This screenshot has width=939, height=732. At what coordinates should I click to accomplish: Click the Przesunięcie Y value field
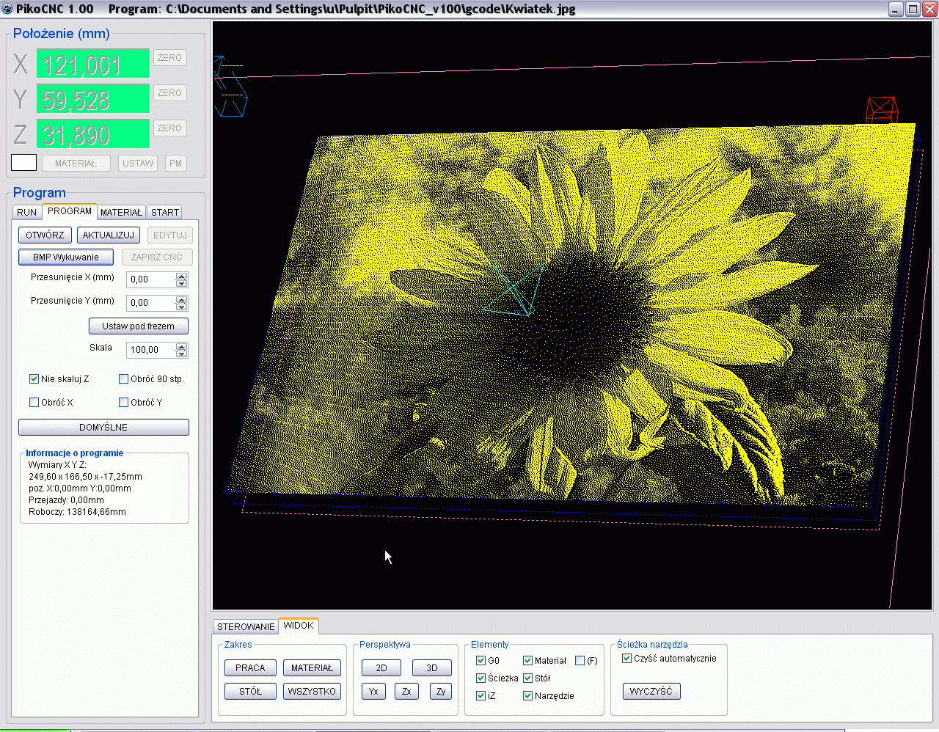coord(151,303)
